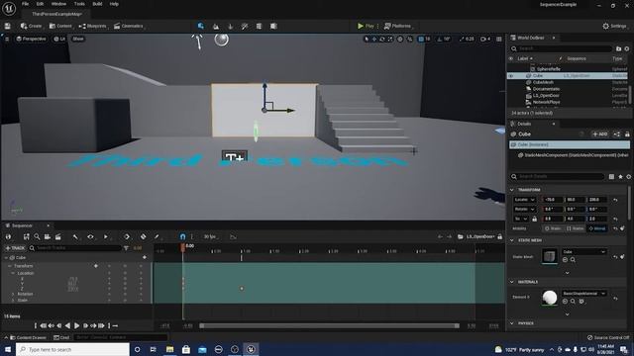This screenshot has width=634, height=356.
Task: Add a key to Cube track
Action: tap(145, 257)
